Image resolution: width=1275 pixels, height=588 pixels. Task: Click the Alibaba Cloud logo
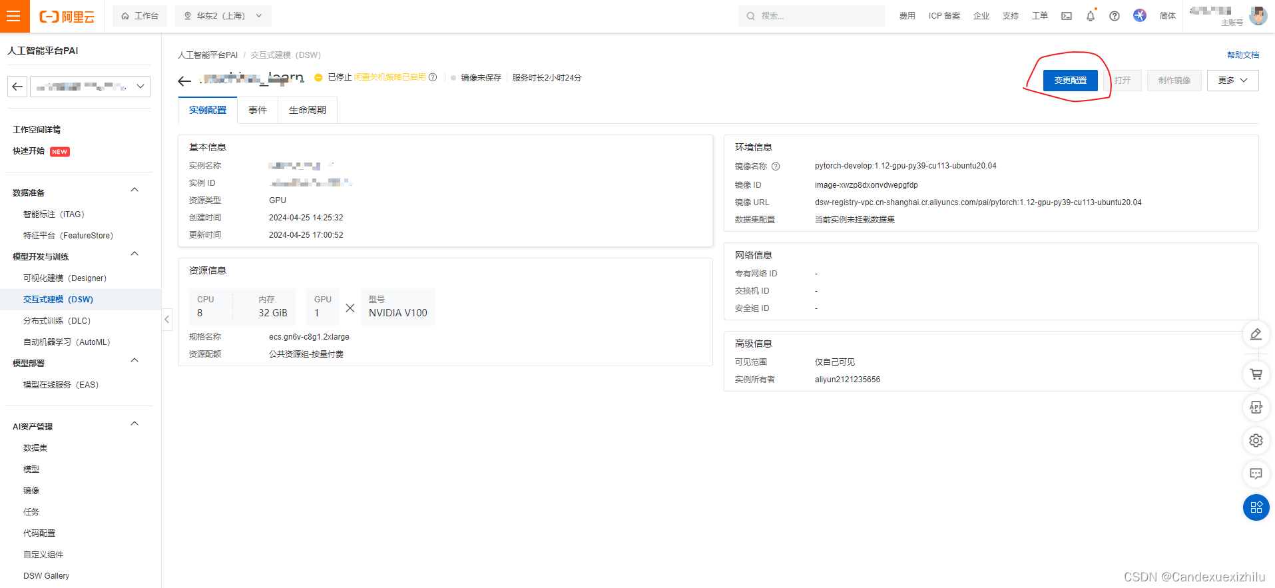[x=67, y=17]
